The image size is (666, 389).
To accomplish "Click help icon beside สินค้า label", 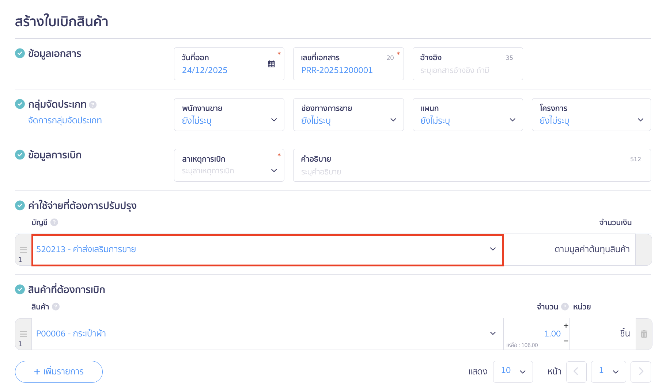I will [56, 307].
